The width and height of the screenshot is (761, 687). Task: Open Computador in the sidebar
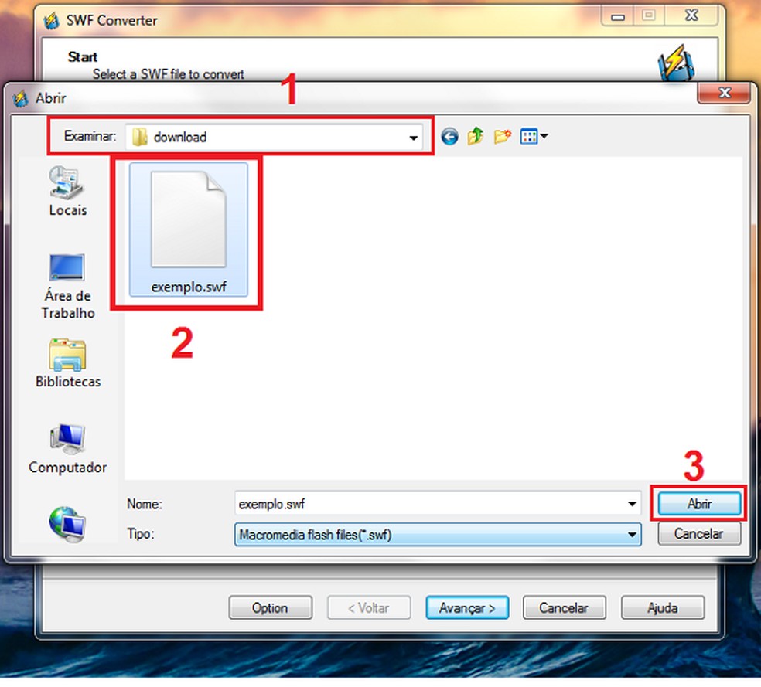[67, 449]
